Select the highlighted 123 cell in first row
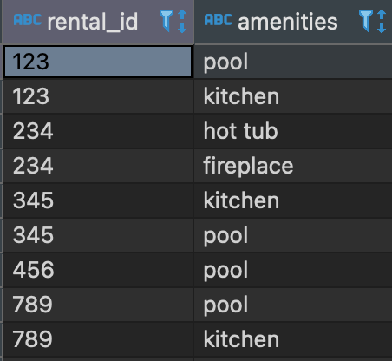The image size is (392, 361). tap(98, 62)
